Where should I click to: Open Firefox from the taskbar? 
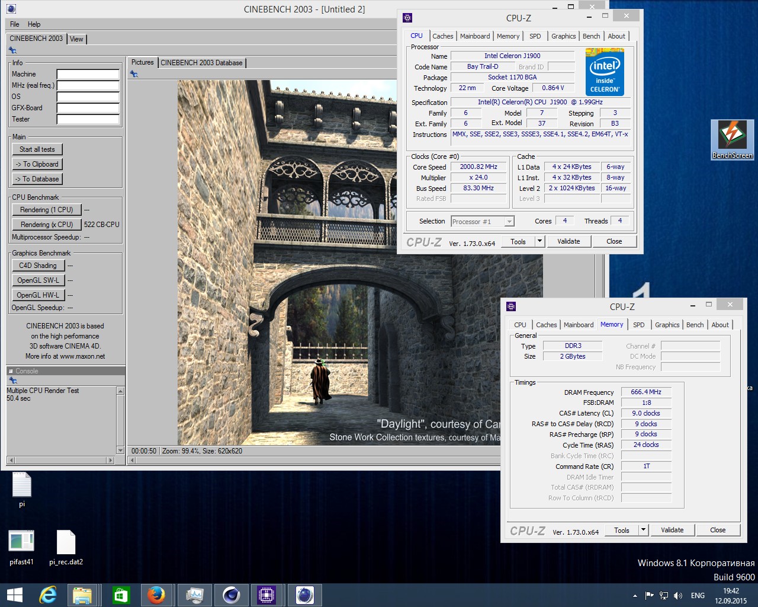(x=156, y=595)
